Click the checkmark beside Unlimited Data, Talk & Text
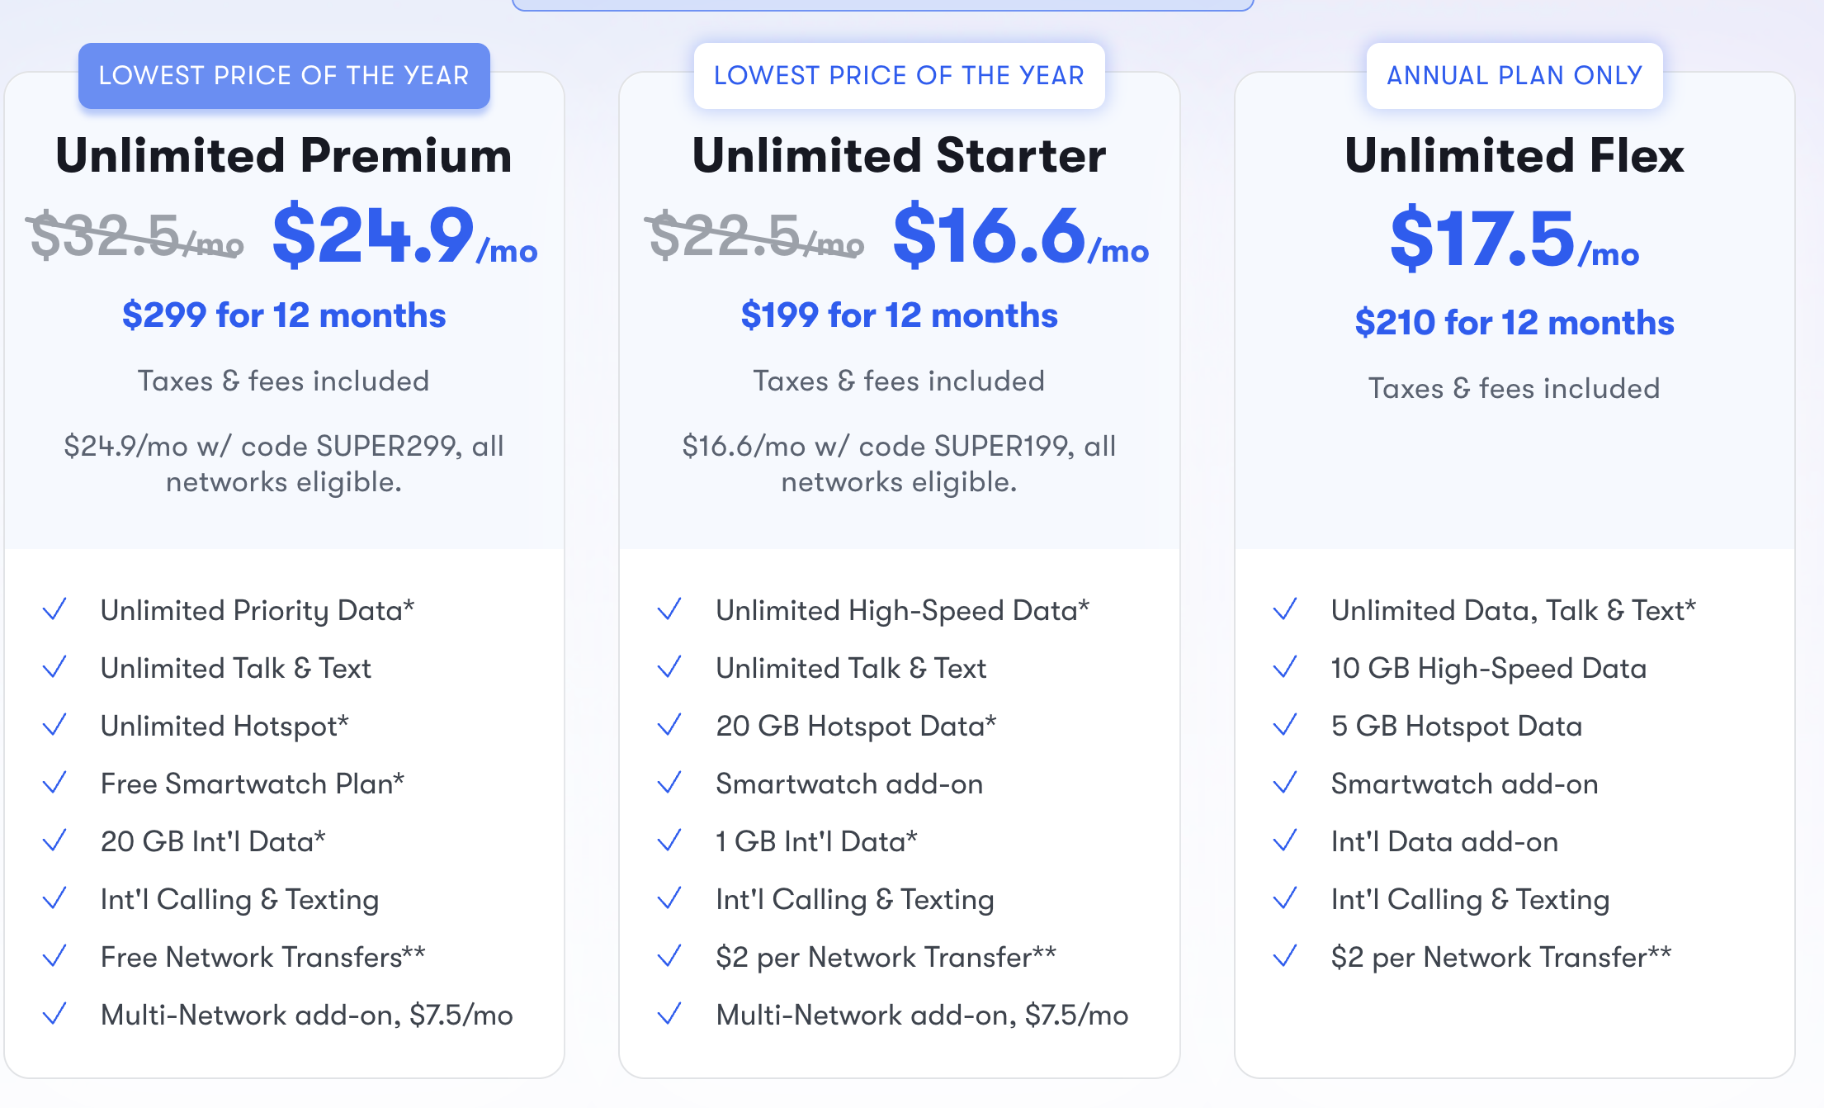 click(1285, 610)
